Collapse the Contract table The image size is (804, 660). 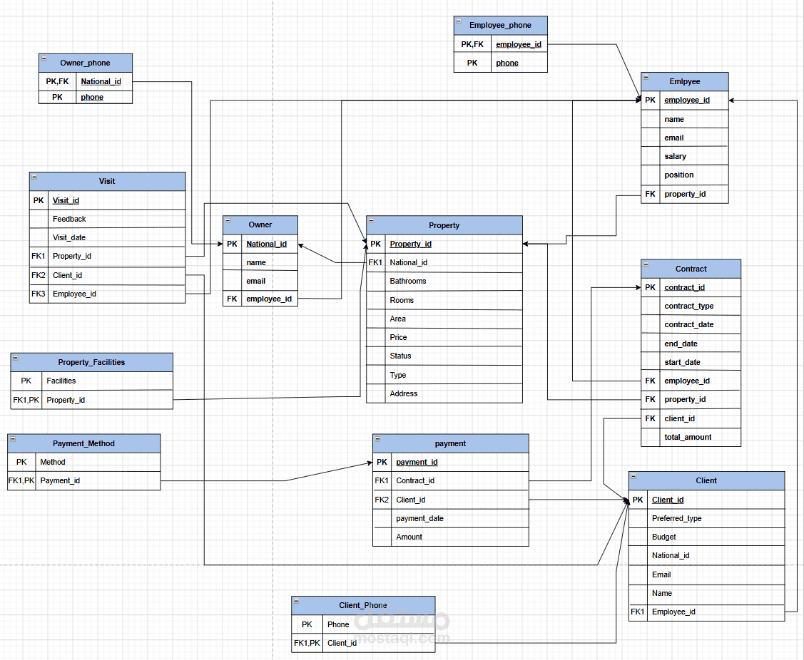646,264
